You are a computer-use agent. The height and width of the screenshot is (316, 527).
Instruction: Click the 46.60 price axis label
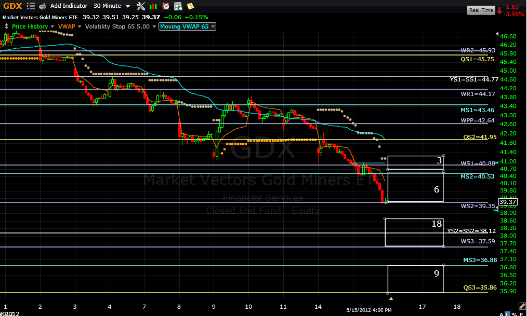click(508, 36)
